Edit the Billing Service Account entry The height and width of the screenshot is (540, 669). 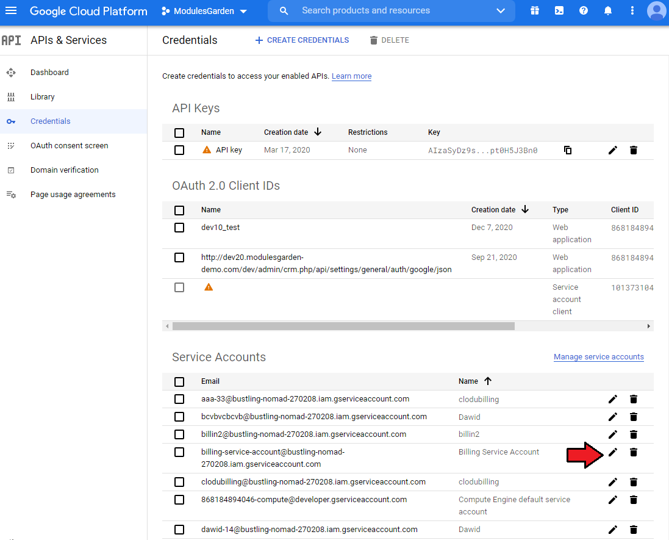613,452
